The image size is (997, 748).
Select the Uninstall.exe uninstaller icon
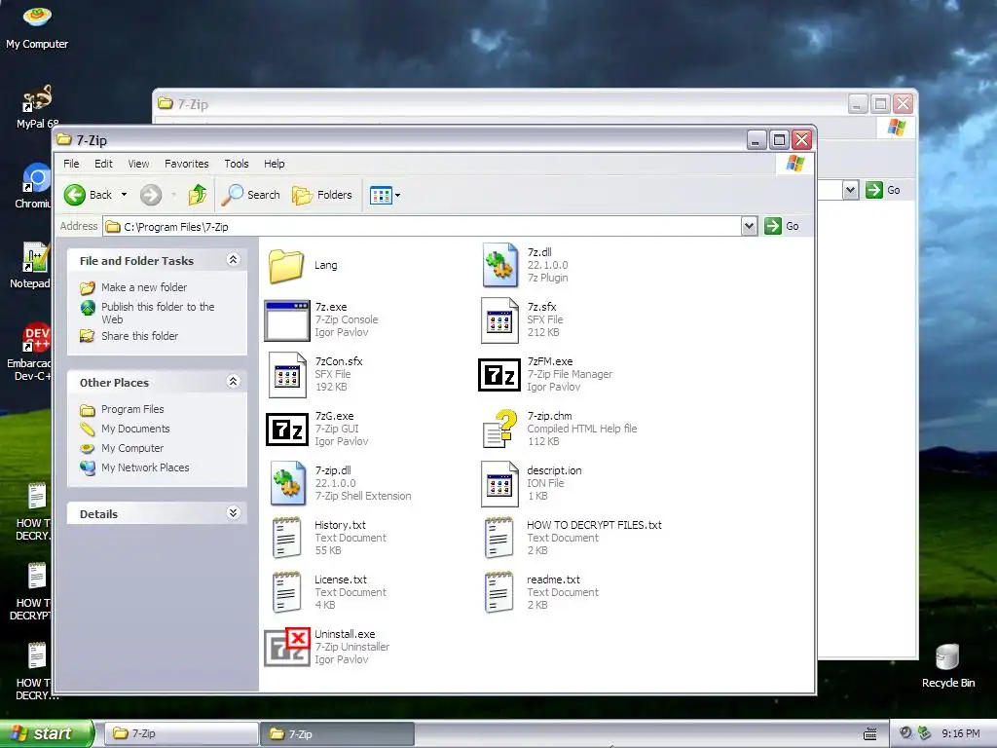coord(287,647)
